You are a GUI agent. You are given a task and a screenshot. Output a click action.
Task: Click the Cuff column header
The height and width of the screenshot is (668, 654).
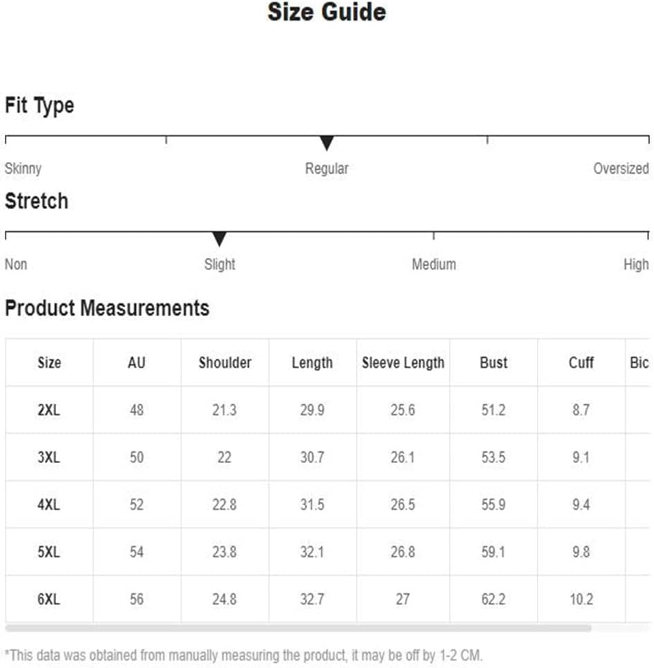click(581, 363)
